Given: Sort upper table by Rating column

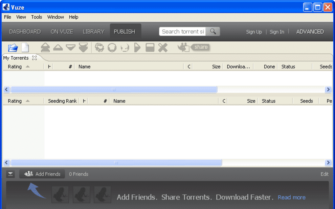Looking at the screenshot, I should 15,66.
